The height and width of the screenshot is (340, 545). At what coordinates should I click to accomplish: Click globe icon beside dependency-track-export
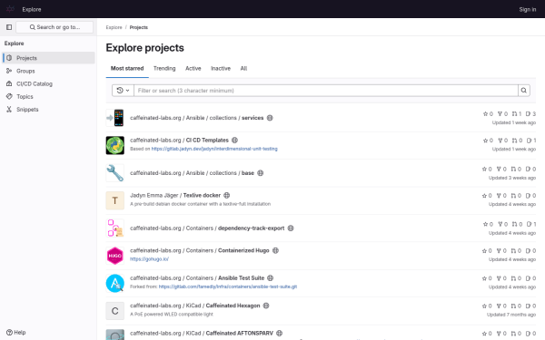pos(291,228)
